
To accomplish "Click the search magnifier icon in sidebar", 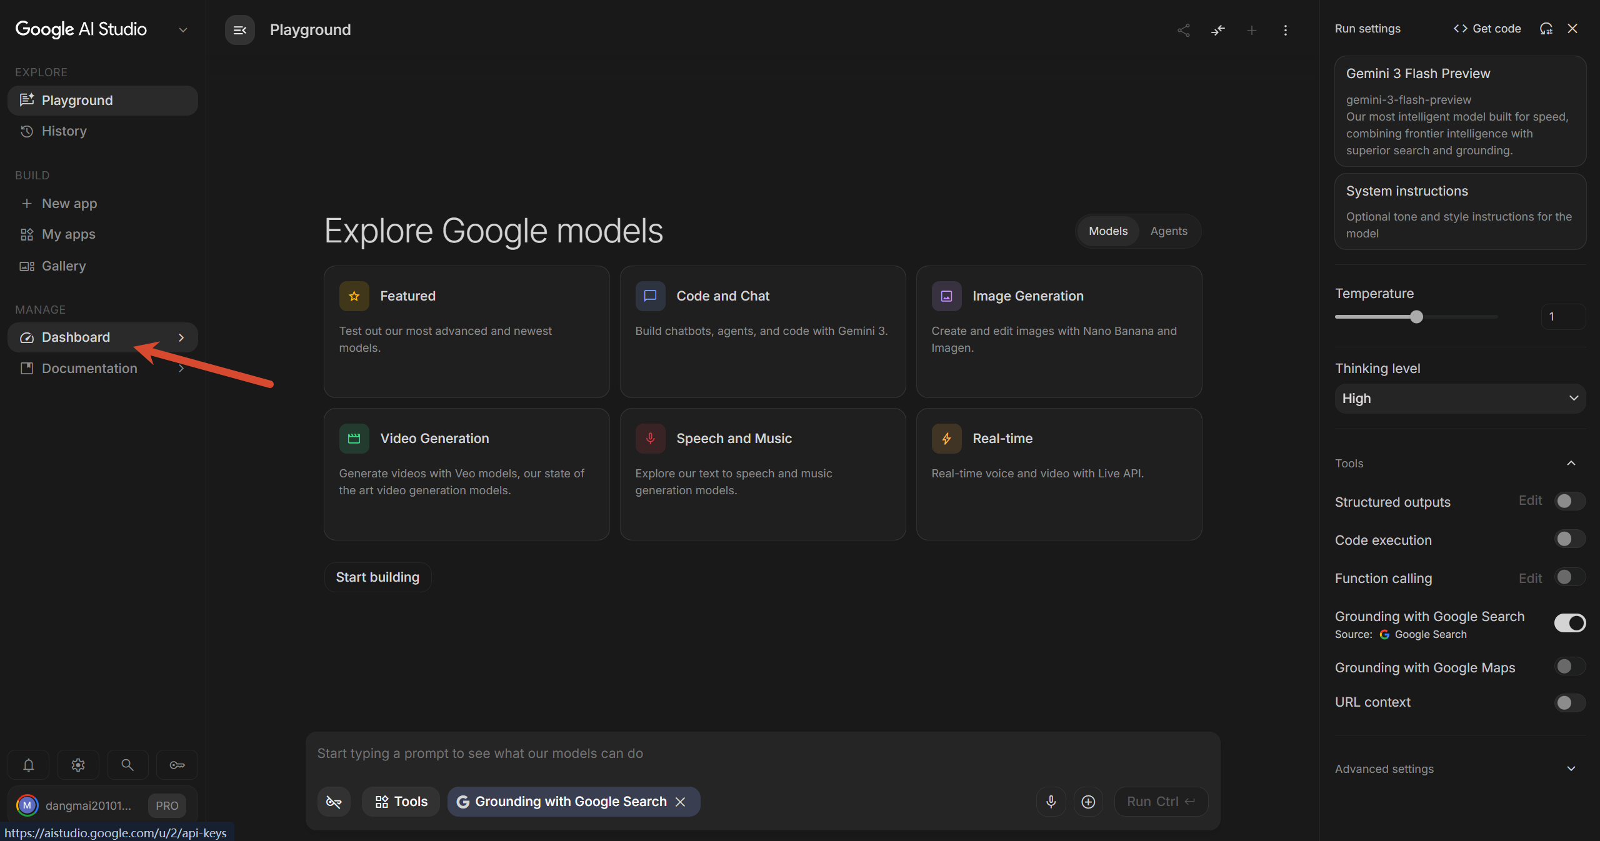I will click(127, 765).
